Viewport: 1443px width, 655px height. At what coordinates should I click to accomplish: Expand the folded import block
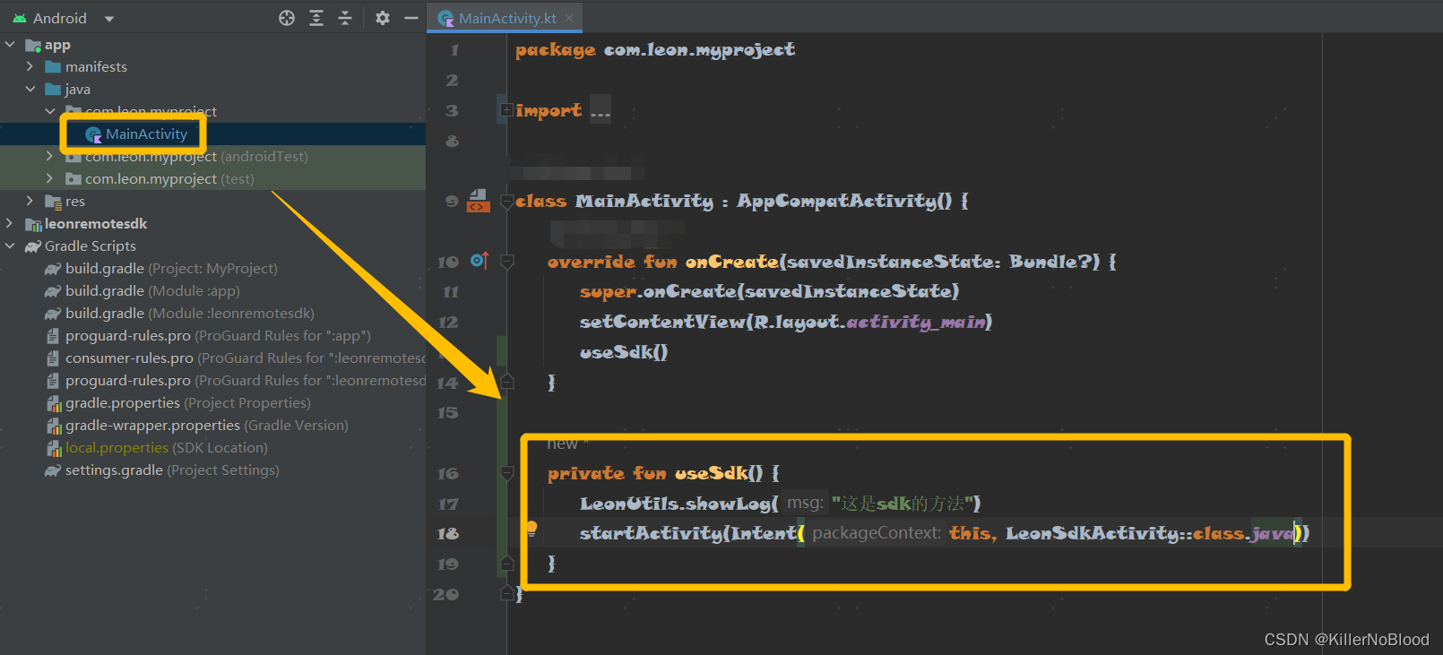[x=506, y=110]
